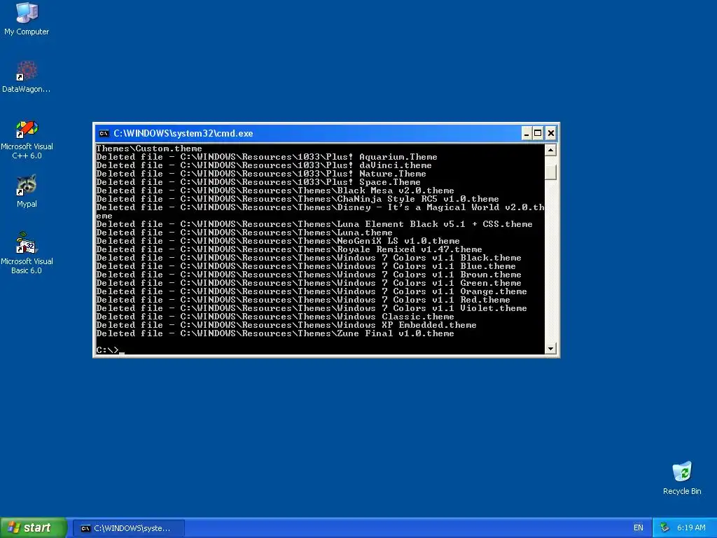This screenshot has height=538, width=717.
Task: Open the Start menu
Action: tap(33, 527)
